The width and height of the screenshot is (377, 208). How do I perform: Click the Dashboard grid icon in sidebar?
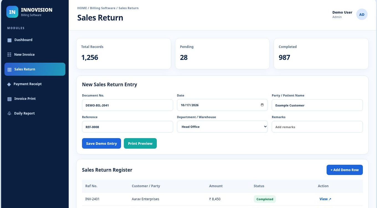(9, 40)
